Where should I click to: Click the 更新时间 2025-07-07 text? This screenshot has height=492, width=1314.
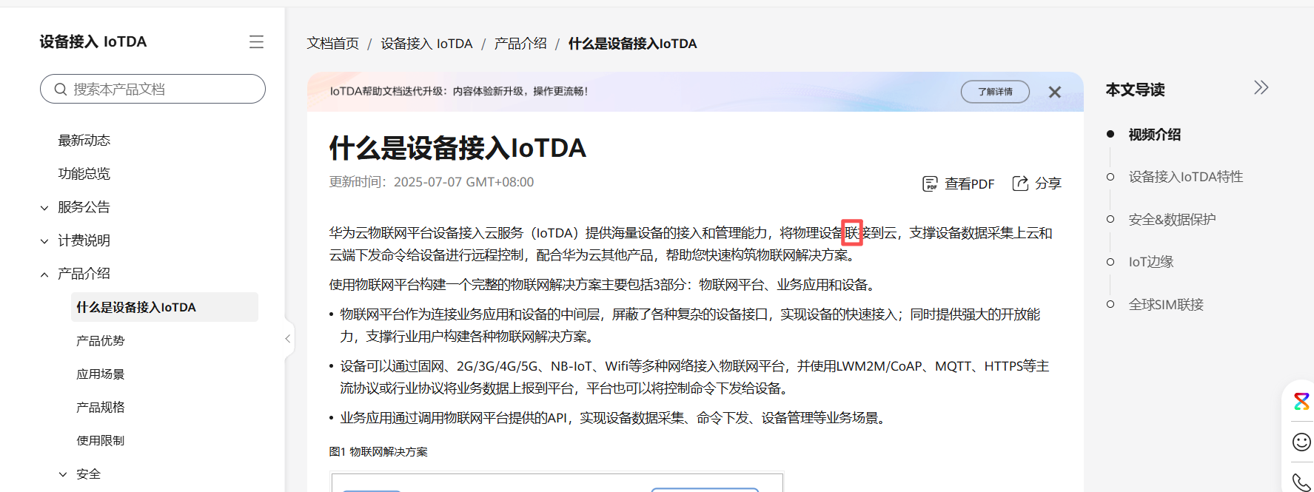pyautogui.click(x=432, y=182)
